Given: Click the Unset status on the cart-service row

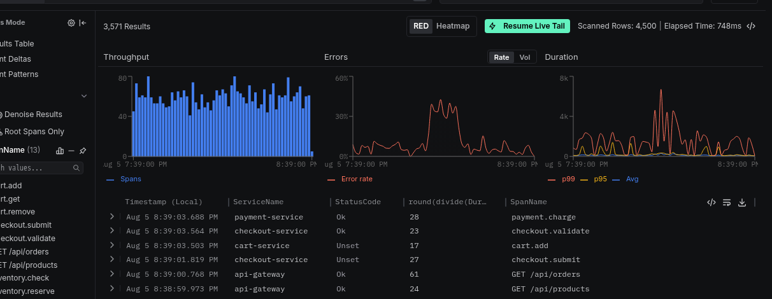Looking at the screenshot, I should click(348, 246).
